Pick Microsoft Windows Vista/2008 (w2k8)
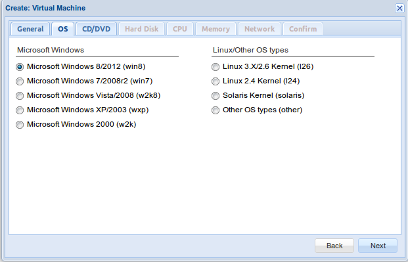The image size is (408, 262). (x=20, y=96)
